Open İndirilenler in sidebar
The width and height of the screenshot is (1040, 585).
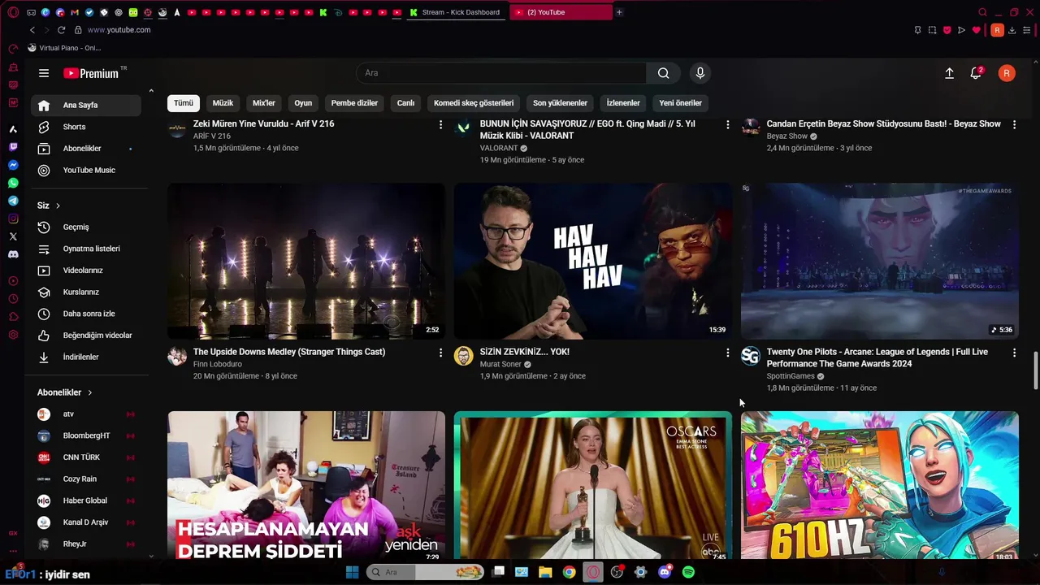pyautogui.click(x=86, y=357)
